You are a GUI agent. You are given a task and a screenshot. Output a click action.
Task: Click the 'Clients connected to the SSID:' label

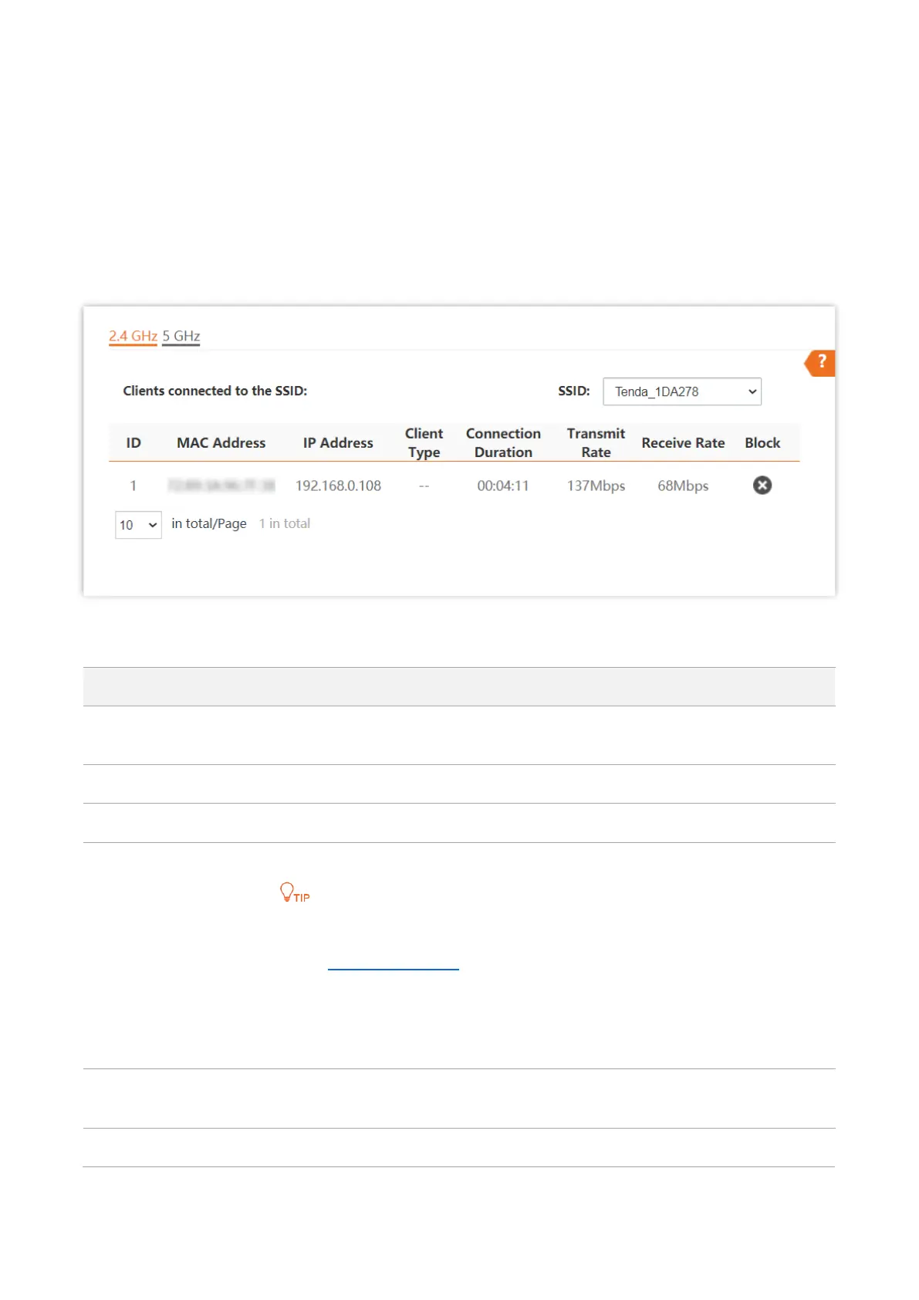[215, 391]
